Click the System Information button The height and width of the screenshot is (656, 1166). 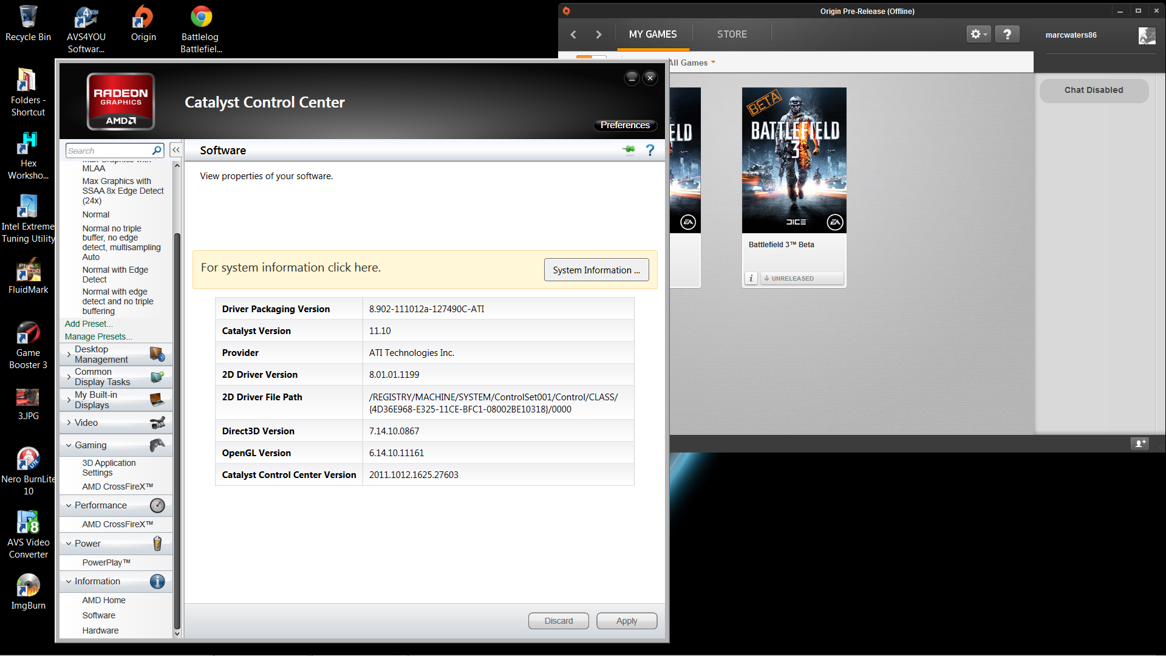coord(596,270)
